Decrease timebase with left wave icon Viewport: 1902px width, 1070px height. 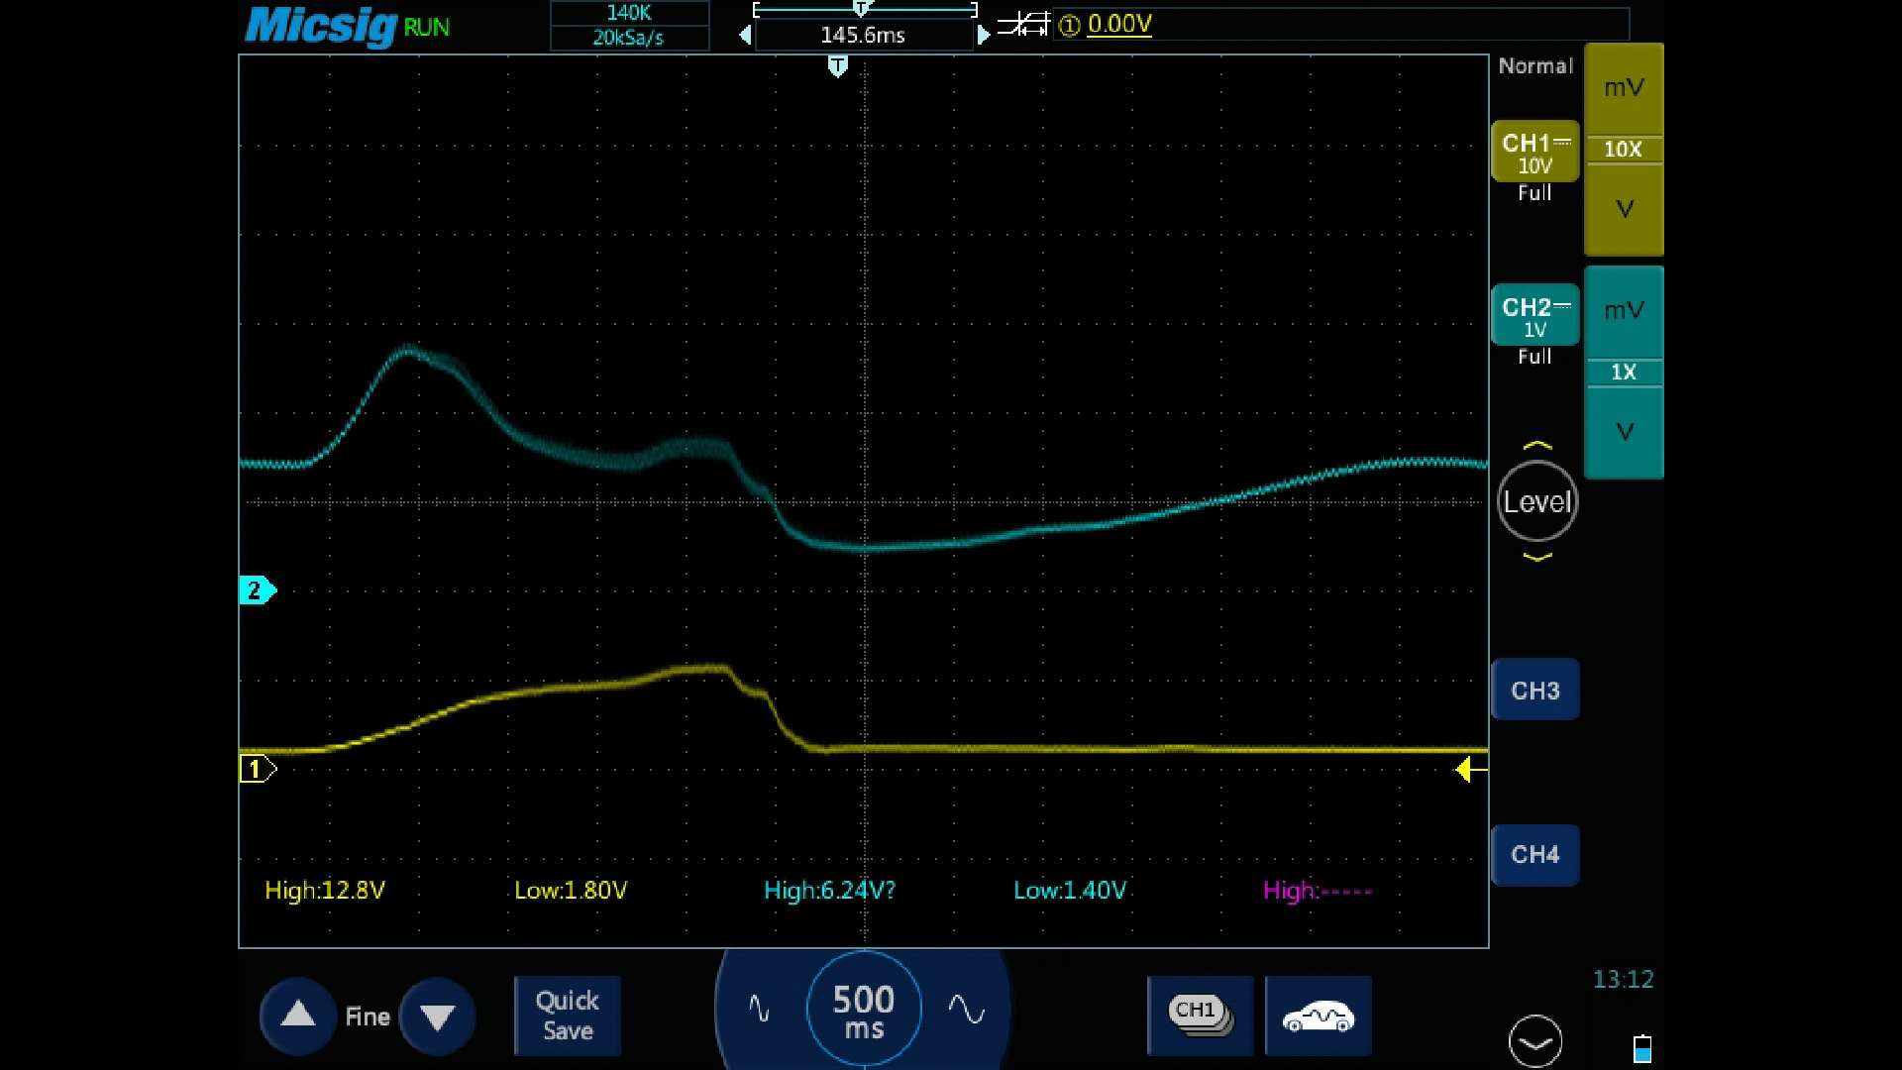pos(759,1010)
